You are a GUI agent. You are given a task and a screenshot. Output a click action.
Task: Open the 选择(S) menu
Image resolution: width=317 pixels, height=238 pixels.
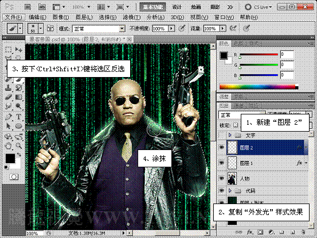tap(108, 17)
